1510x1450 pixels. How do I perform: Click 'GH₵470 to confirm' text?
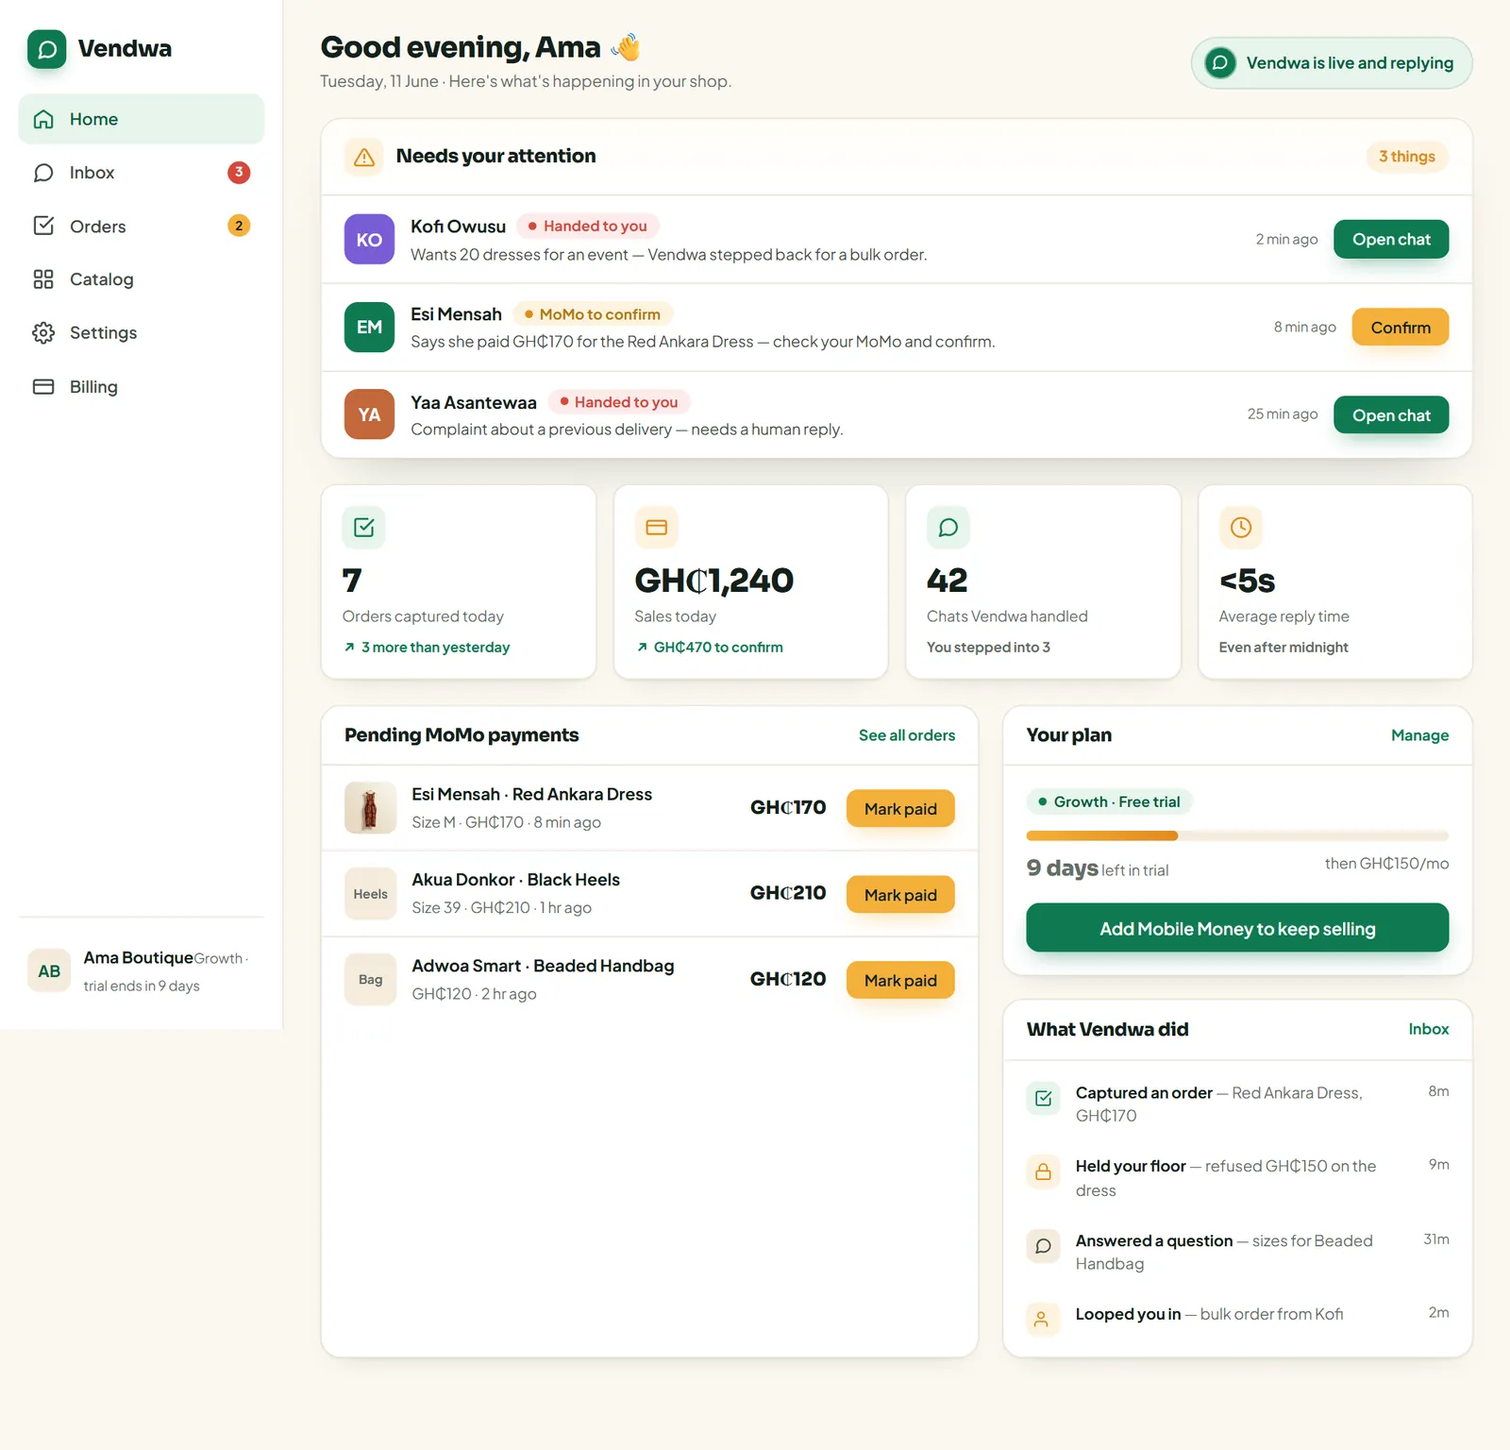718,648
